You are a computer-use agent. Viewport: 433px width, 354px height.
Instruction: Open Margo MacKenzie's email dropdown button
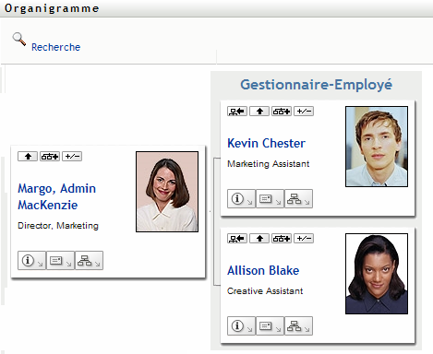point(60,261)
